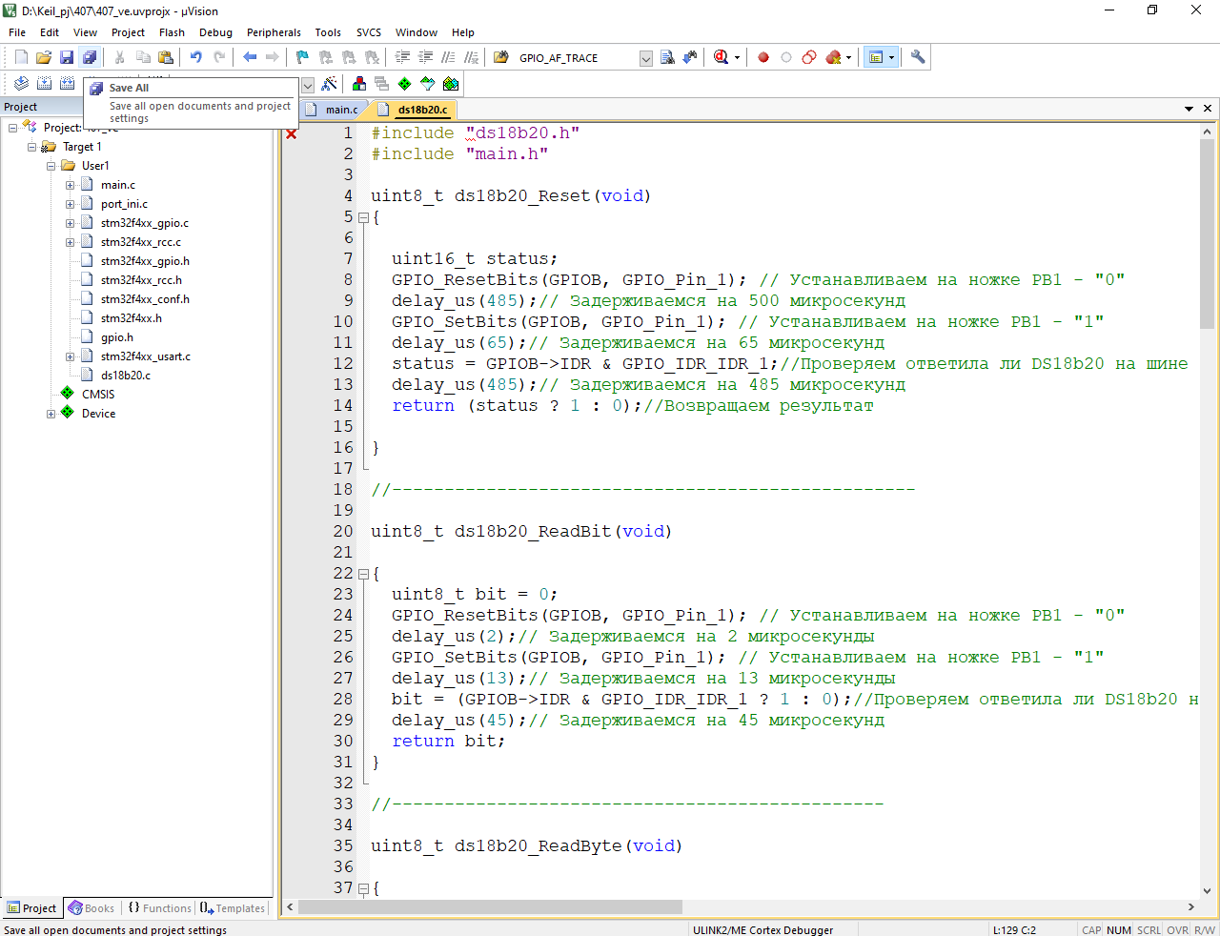Unindent selected text lines
This screenshot has height=936, width=1220.
tap(425, 57)
